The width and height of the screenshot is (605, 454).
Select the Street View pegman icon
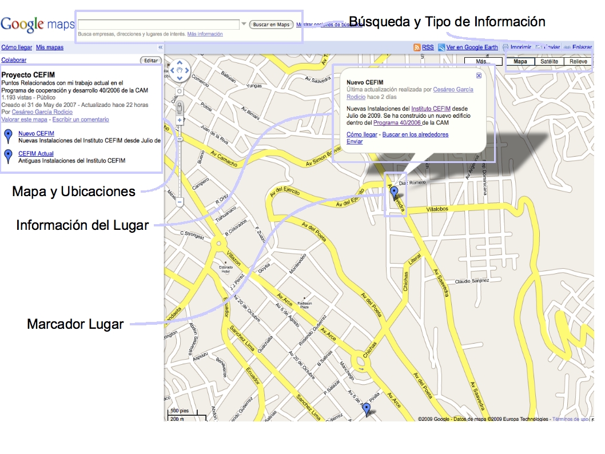click(x=180, y=107)
